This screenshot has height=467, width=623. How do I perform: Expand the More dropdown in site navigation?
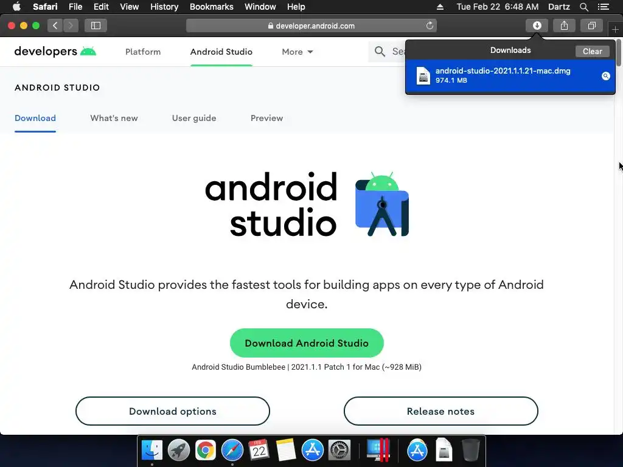pos(297,52)
